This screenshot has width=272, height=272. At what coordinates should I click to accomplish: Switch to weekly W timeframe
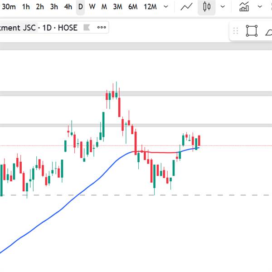click(x=92, y=7)
